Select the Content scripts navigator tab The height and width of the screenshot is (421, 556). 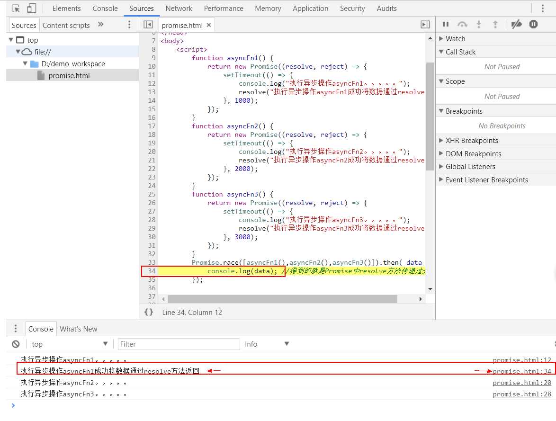(x=66, y=25)
